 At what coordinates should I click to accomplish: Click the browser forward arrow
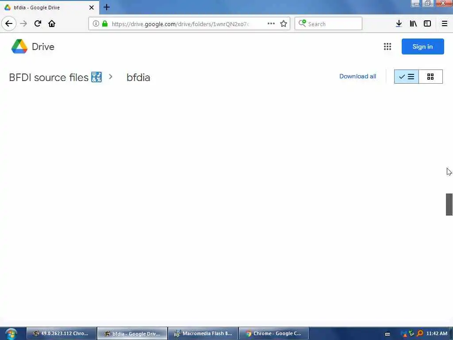[24, 24]
